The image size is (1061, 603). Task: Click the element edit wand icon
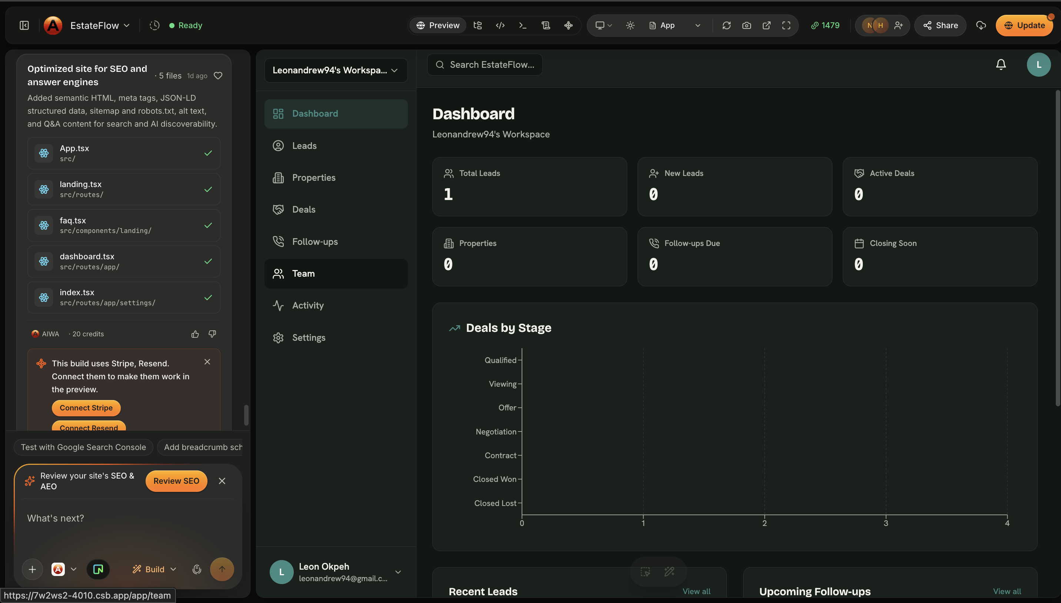(x=669, y=572)
